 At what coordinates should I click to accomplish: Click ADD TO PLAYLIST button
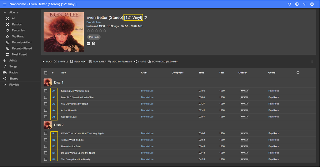click(x=120, y=61)
